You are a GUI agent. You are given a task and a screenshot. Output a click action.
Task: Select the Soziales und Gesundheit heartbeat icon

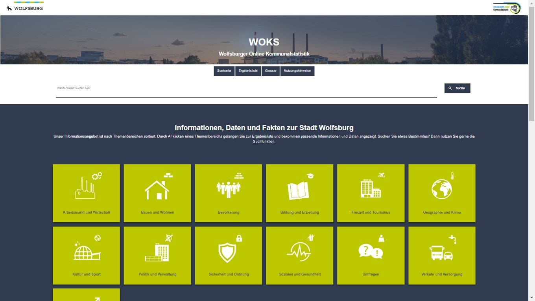coord(299,250)
